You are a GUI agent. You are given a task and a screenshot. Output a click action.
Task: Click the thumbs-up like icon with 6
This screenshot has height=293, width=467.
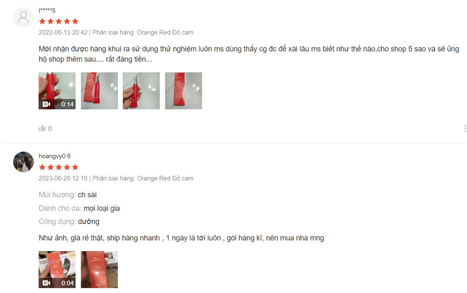point(42,128)
